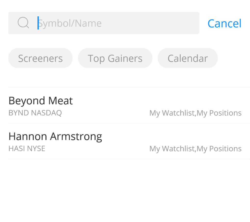Tap the Hannon Armstrong company name
This screenshot has height=222, width=250.
55,136
